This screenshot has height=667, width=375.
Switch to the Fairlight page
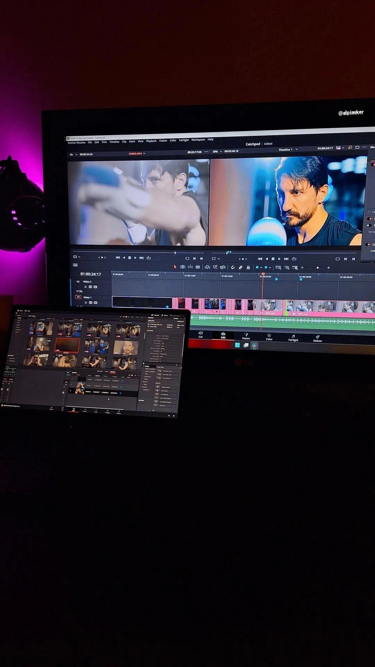[293, 338]
